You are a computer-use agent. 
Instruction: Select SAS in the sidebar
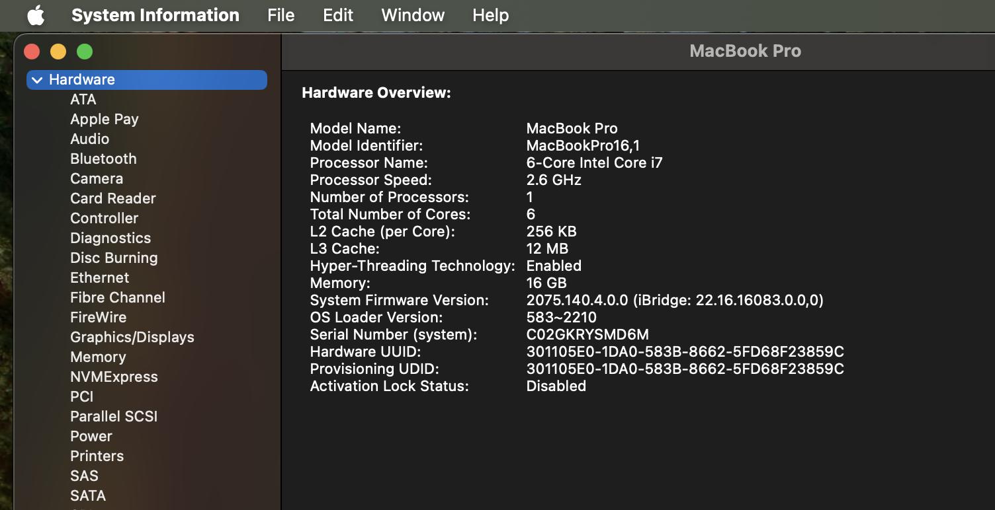84,476
